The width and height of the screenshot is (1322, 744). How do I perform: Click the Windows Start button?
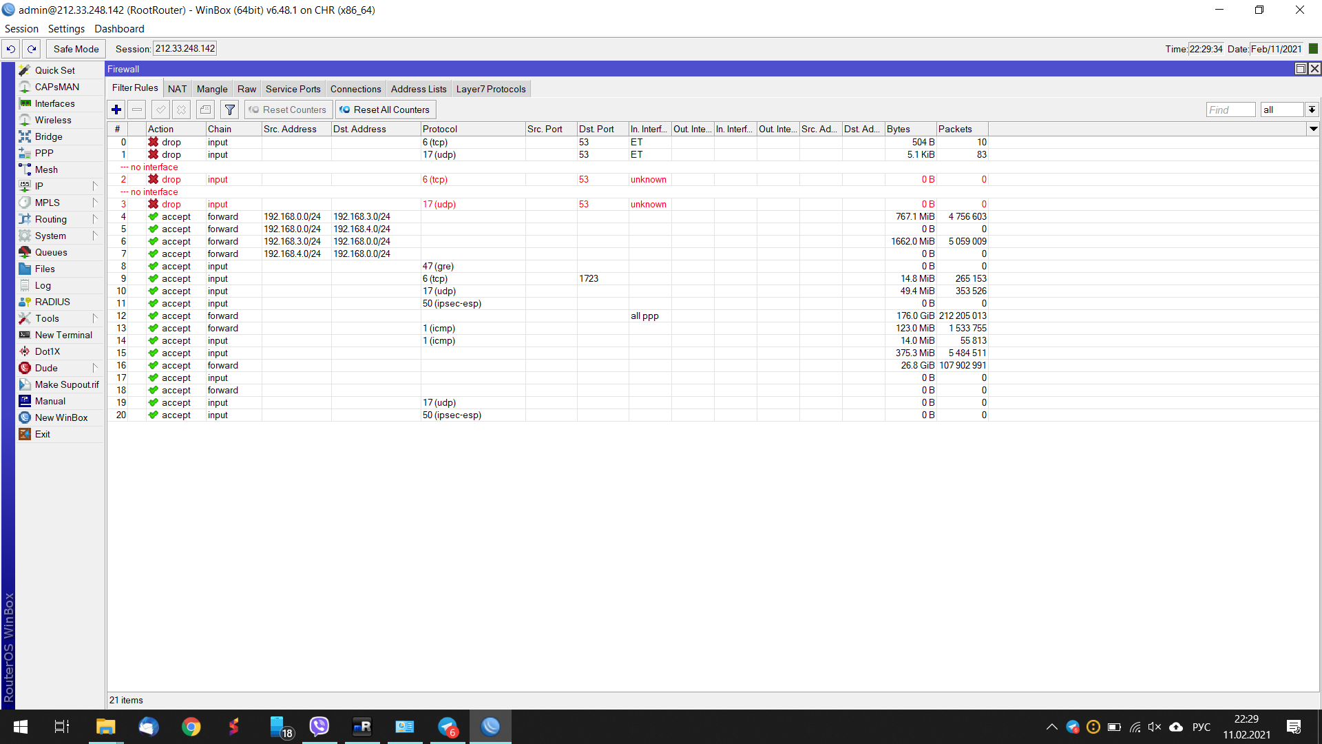tap(21, 727)
